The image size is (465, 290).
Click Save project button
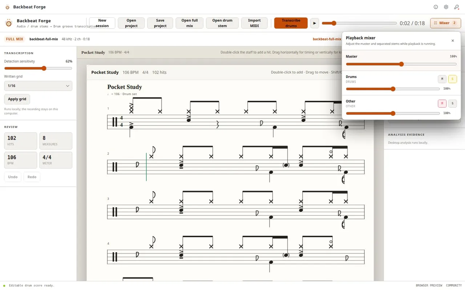coord(160,23)
